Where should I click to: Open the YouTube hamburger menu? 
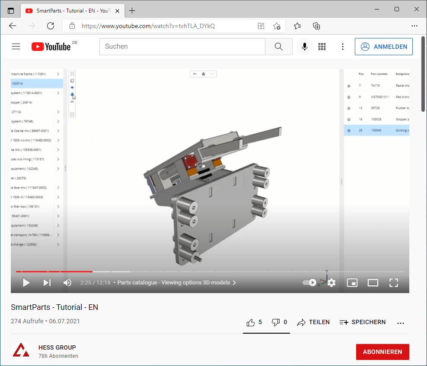tap(16, 47)
